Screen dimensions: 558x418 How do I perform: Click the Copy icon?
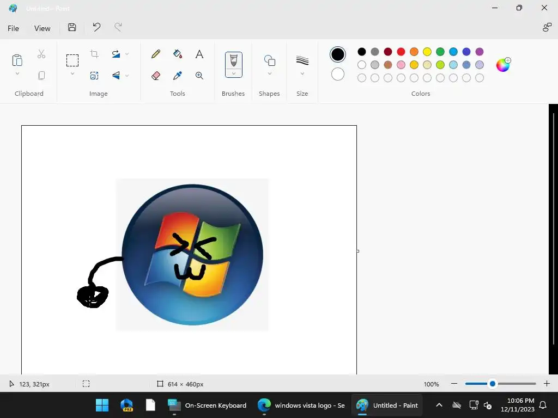(41, 75)
